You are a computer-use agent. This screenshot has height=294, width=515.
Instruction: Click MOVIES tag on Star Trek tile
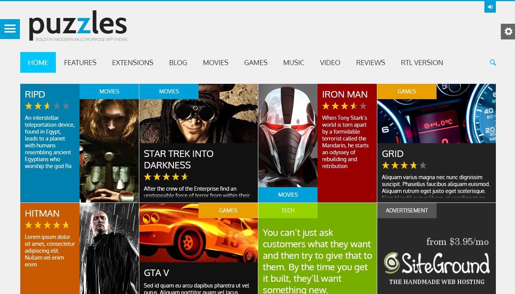click(x=169, y=91)
